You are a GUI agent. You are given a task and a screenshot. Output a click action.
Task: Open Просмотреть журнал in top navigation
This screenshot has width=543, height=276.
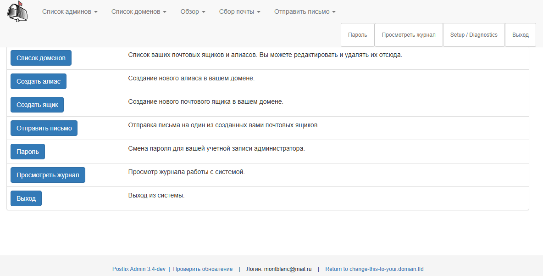coord(409,35)
